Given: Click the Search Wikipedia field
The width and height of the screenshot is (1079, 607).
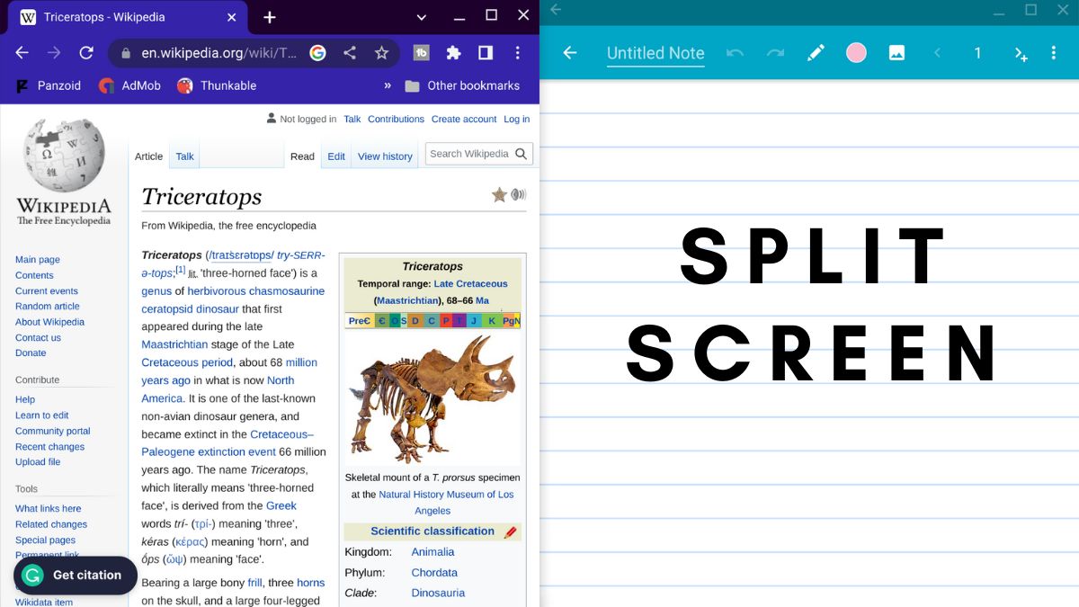Looking at the screenshot, I should pyautogui.click(x=468, y=154).
